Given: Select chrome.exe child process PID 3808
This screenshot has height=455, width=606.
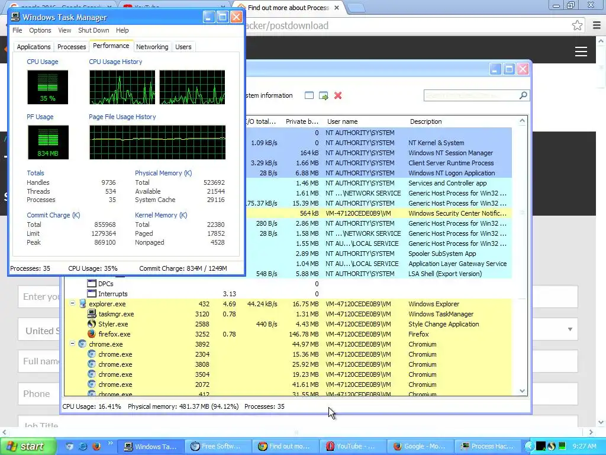Looking at the screenshot, I should [288, 364].
